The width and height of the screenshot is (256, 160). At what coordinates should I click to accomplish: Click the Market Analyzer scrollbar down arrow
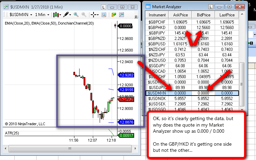pos(242,110)
